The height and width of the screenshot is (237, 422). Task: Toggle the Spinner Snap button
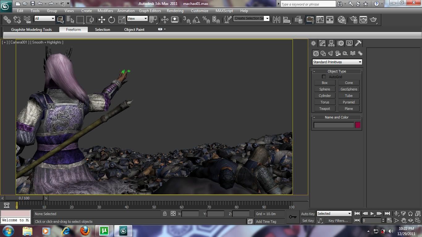[x=216, y=19]
